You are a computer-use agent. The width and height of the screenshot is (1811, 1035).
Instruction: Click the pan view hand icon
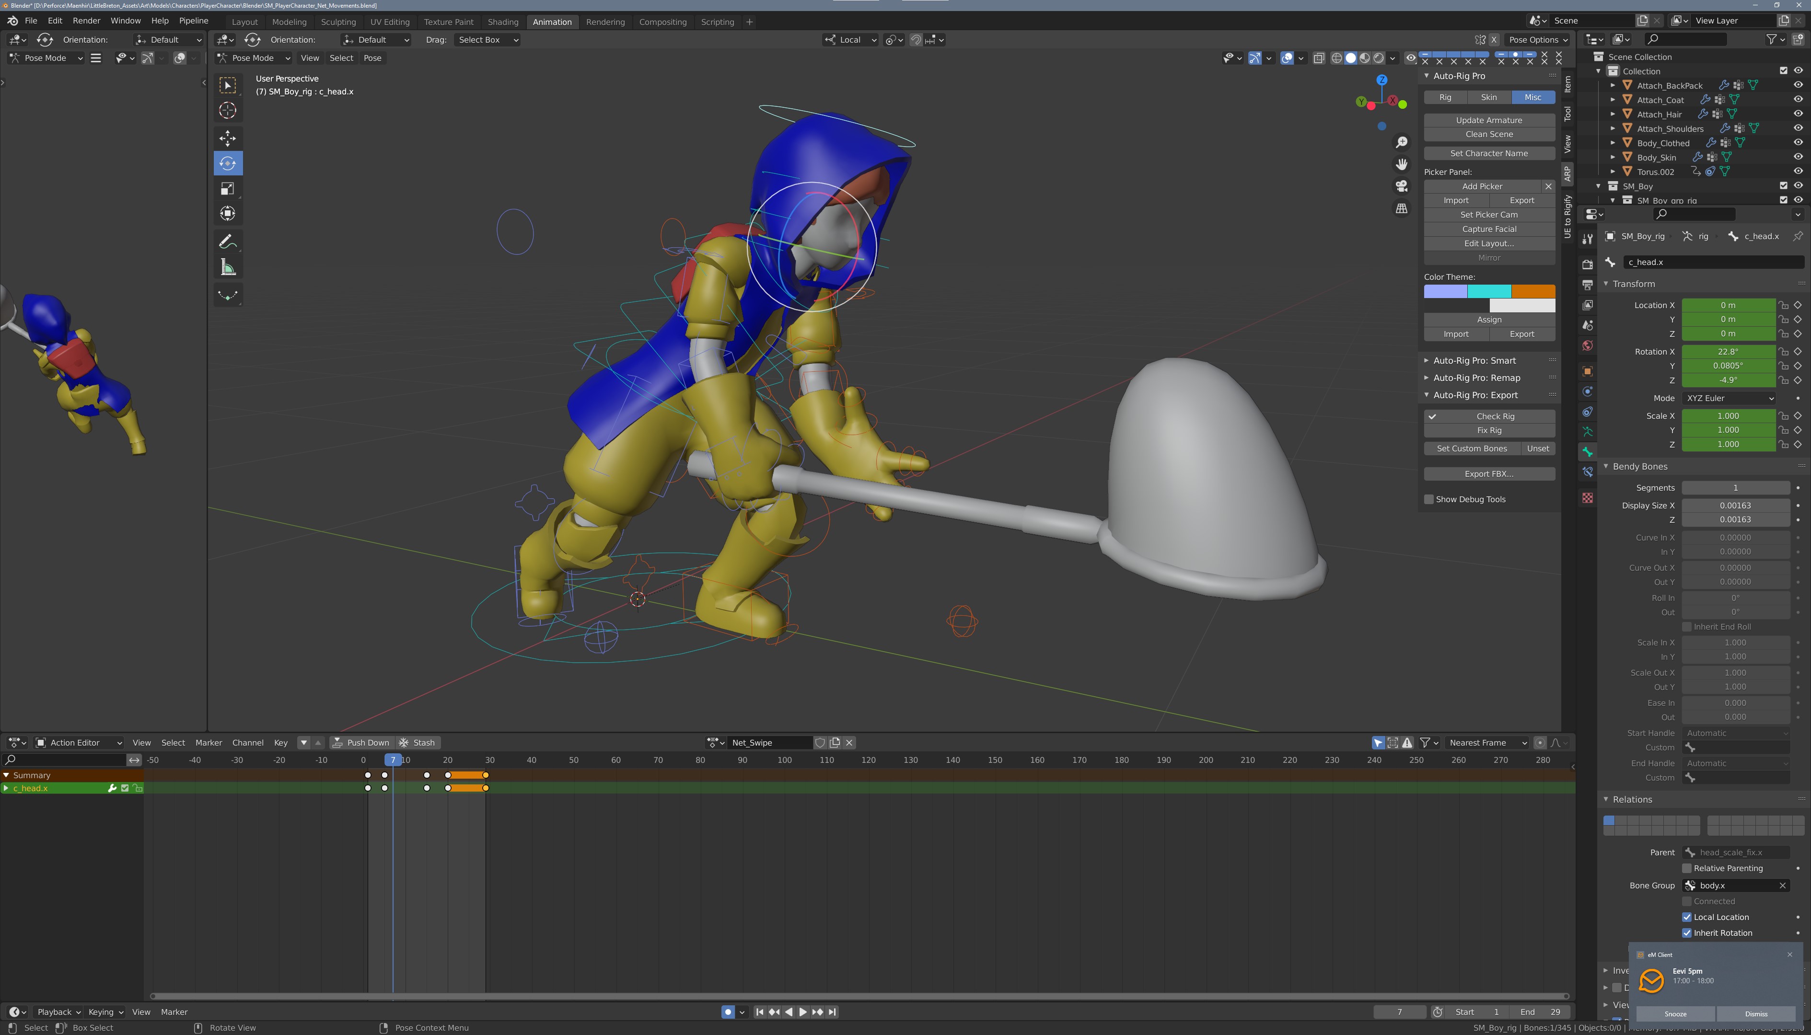[x=1401, y=164]
